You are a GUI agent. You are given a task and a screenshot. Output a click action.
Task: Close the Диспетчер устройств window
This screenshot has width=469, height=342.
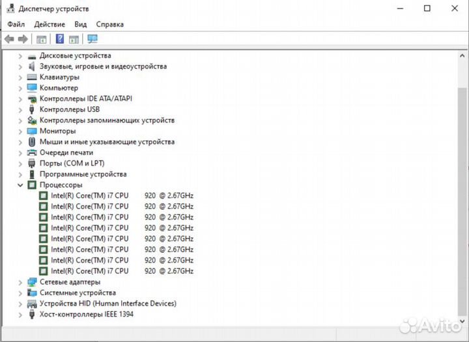point(455,8)
